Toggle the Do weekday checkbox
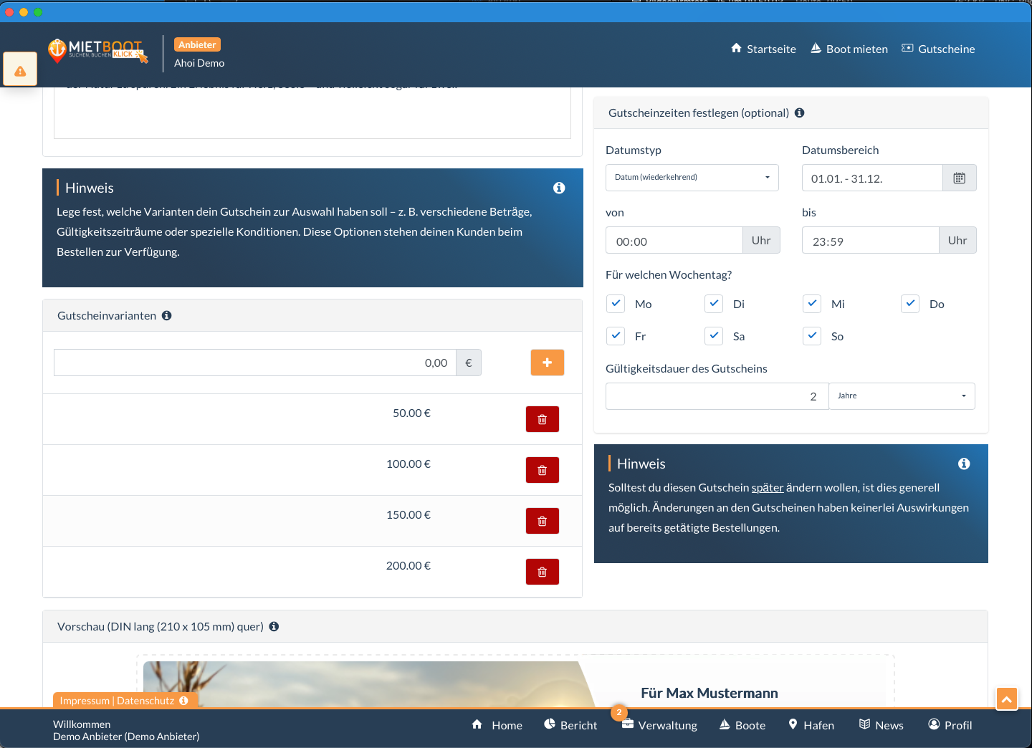This screenshot has width=1032, height=748. [x=910, y=304]
